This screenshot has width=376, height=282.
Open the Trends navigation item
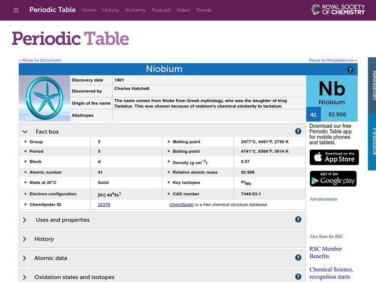pos(204,10)
